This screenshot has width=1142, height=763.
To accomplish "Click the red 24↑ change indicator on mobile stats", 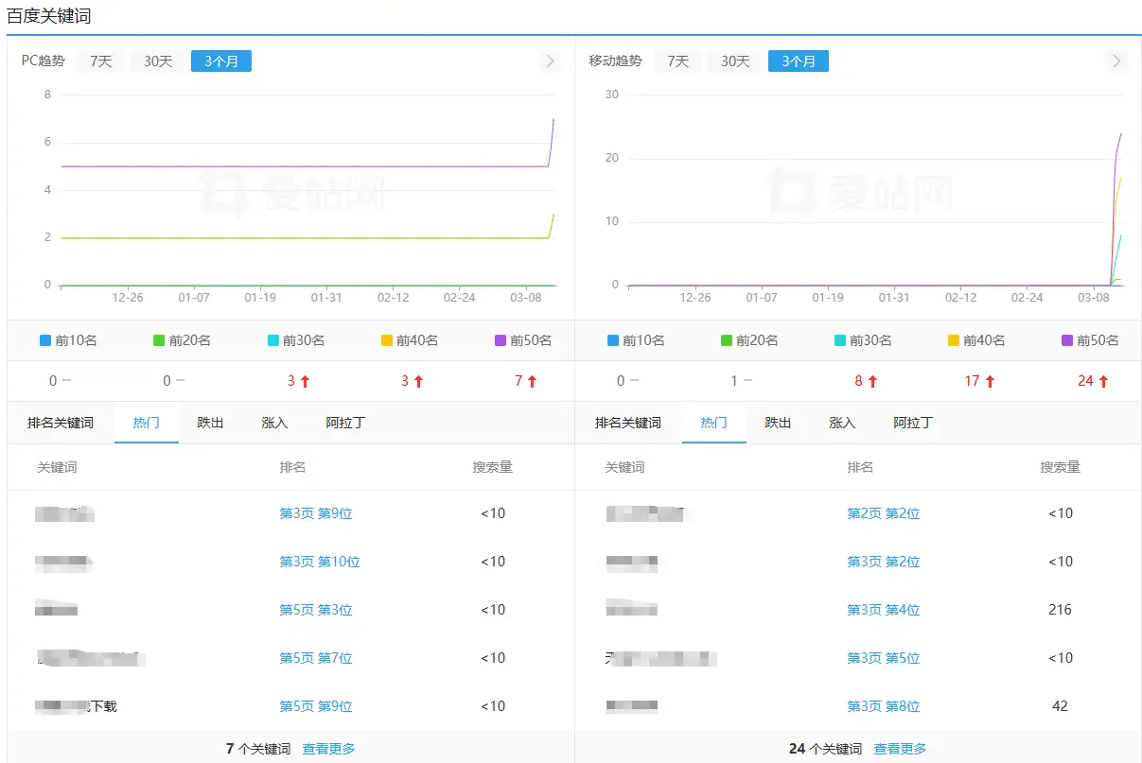I will [1092, 381].
